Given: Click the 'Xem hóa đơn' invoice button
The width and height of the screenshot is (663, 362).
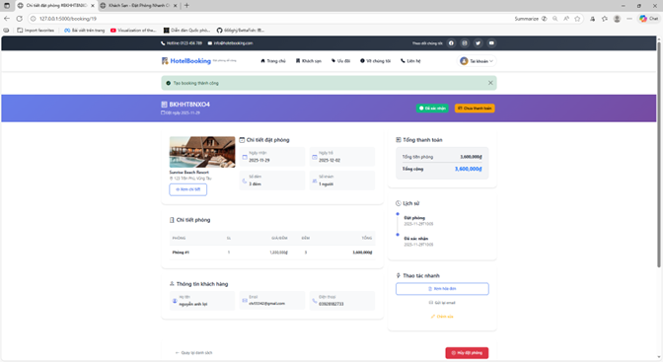Looking at the screenshot, I should point(442,288).
